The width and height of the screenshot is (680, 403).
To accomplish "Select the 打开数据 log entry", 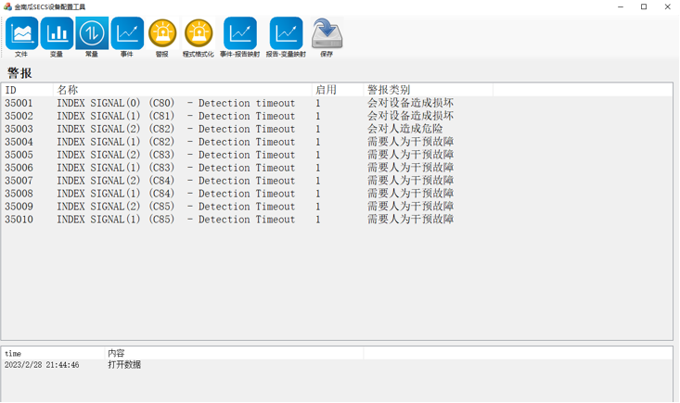I will coord(124,365).
